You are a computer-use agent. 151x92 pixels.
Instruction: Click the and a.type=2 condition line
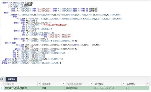pyautogui.click(x=28, y=27)
